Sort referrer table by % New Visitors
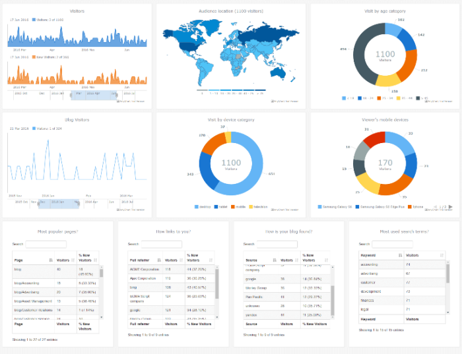This screenshot has height=354, width=462. [200, 258]
